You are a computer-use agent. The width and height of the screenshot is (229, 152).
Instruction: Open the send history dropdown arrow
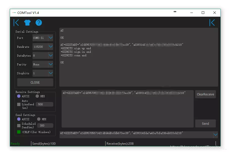tap(216, 135)
